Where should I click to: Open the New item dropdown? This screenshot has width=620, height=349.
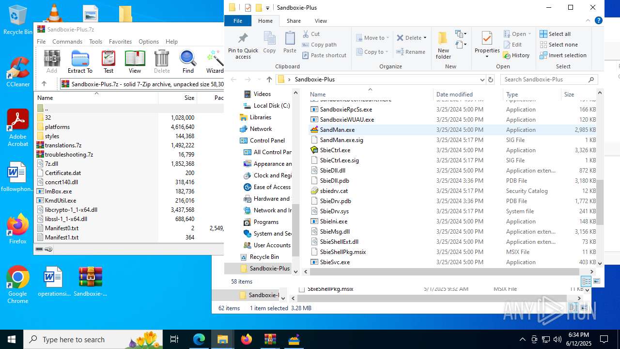pos(461,34)
